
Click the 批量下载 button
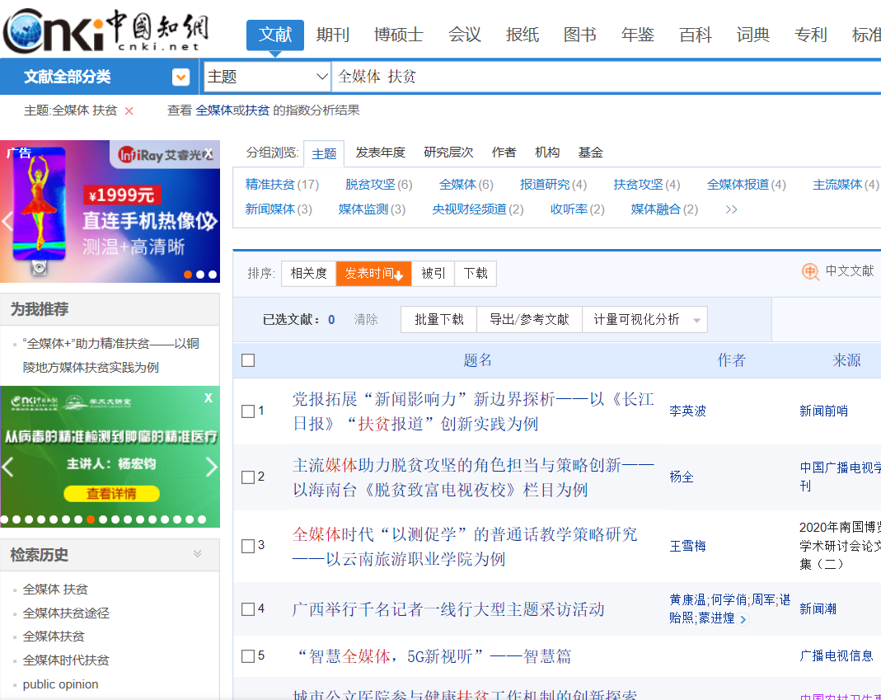point(439,320)
